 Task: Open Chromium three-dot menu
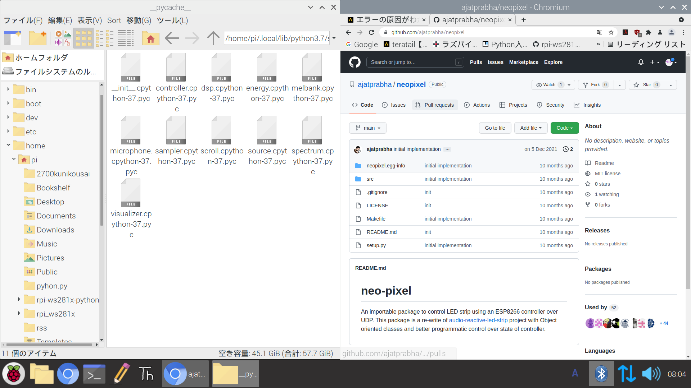(683, 32)
